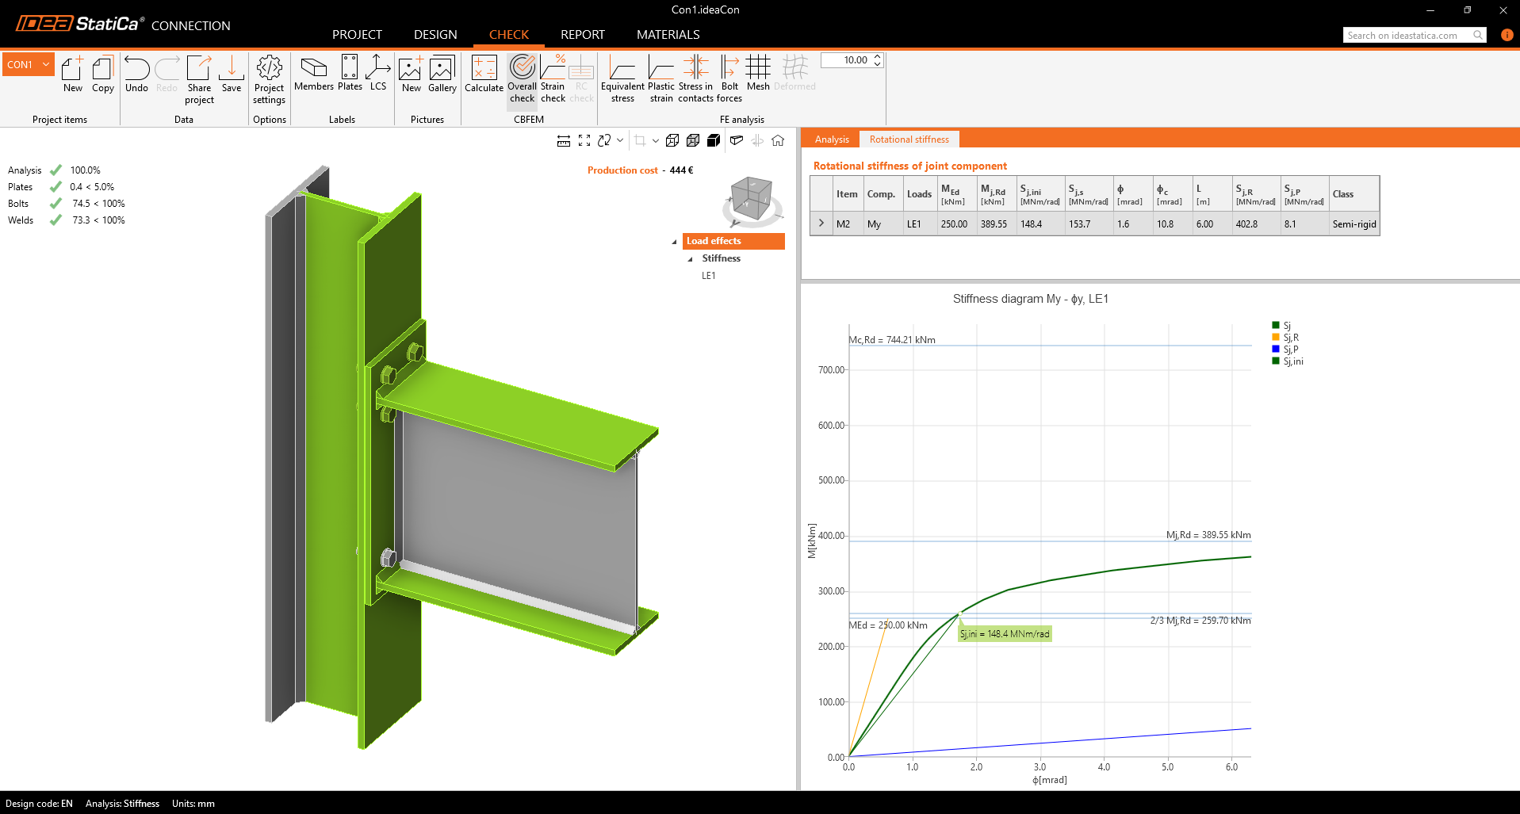
Task: Expand the M2 row in stiffness table
Action: point(821,224)
